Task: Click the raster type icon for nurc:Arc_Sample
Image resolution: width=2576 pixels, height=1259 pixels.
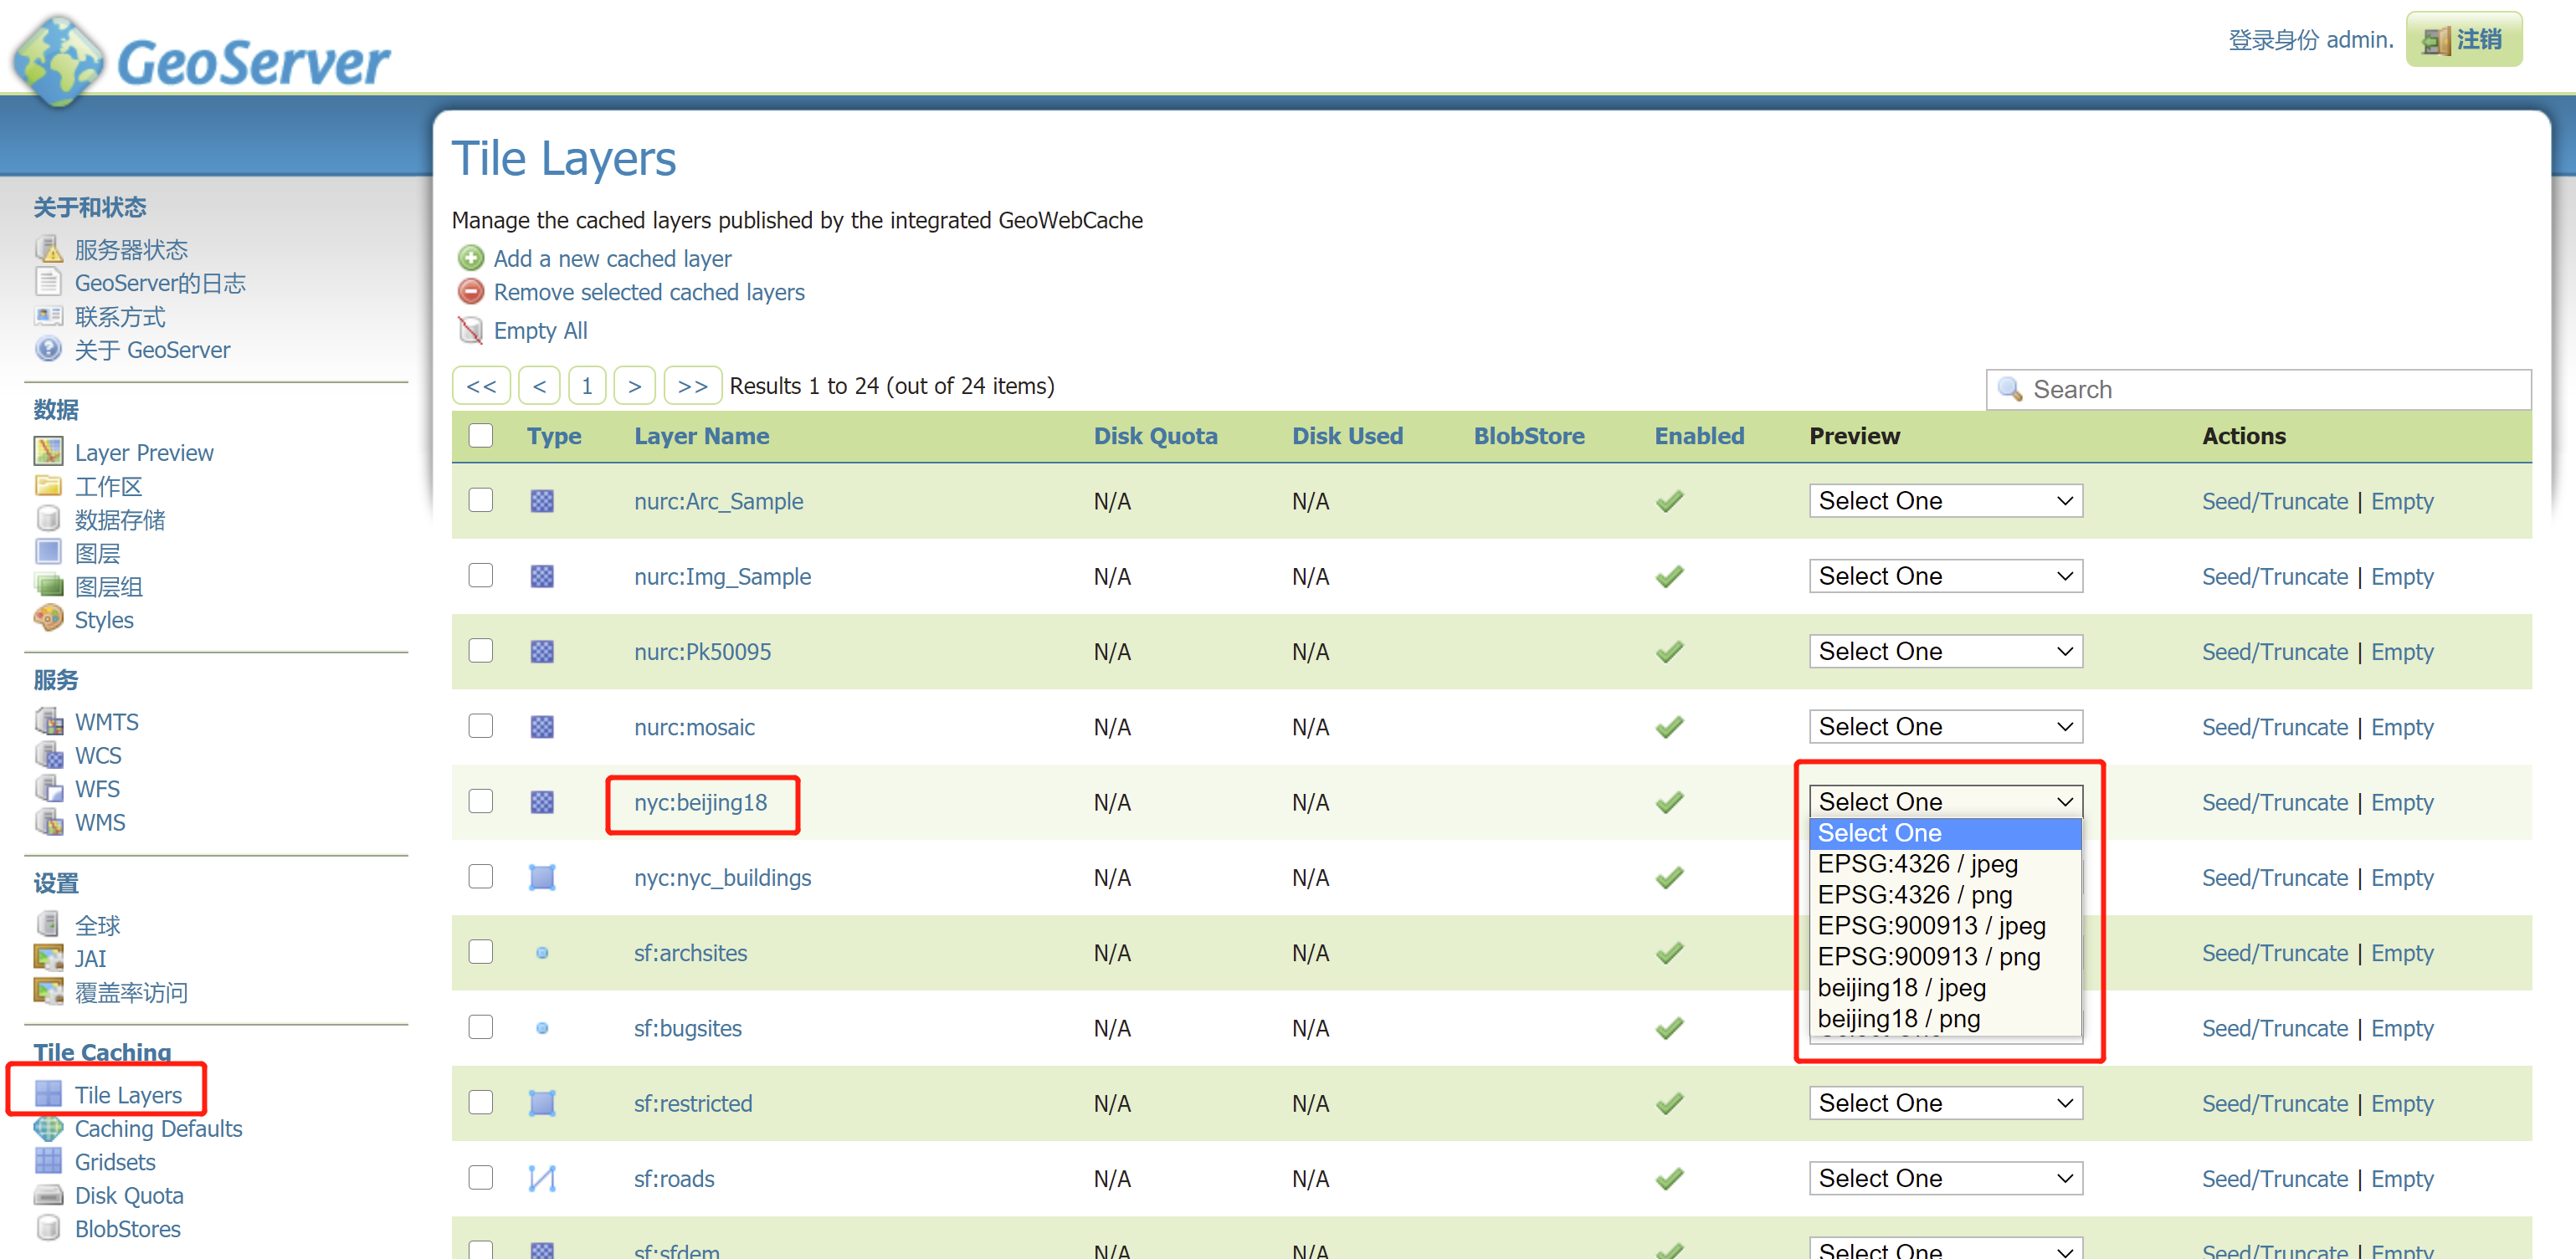Action: tap(542, 500)
